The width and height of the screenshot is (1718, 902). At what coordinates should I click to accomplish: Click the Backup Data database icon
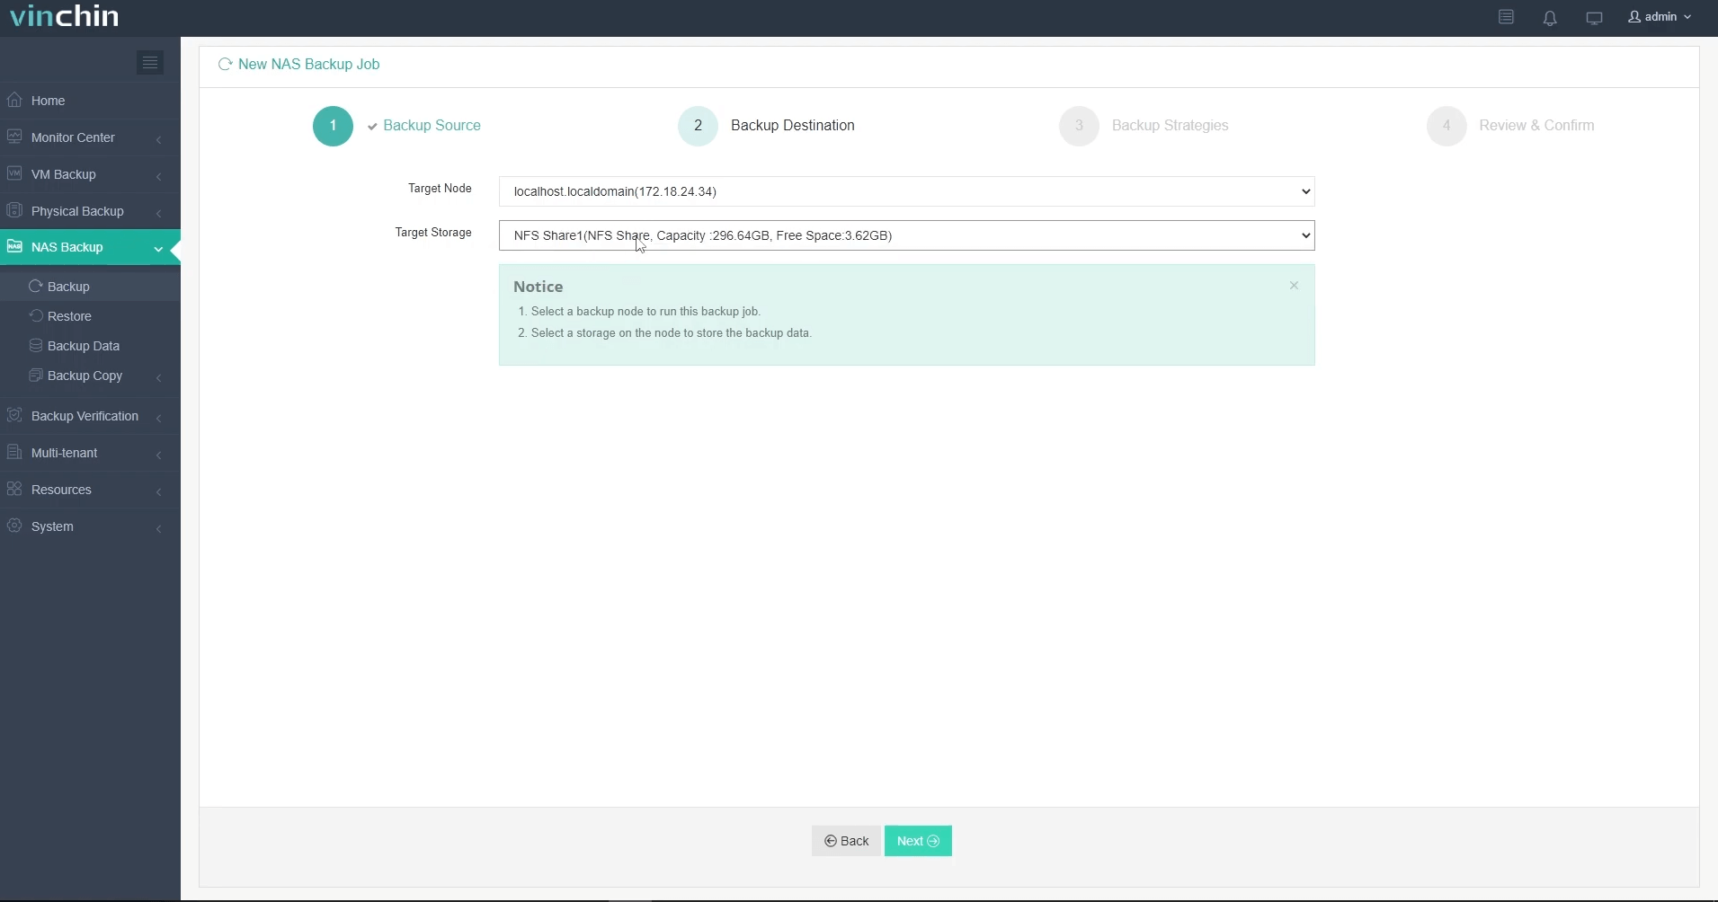coord(36,345)
